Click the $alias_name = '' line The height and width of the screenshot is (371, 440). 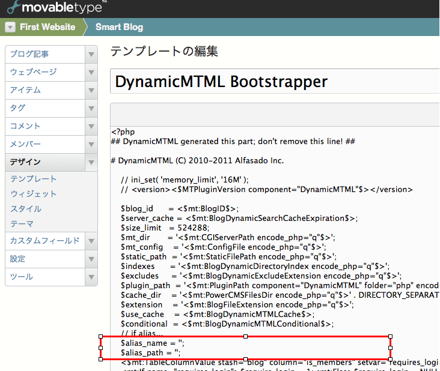click(152, 343)
